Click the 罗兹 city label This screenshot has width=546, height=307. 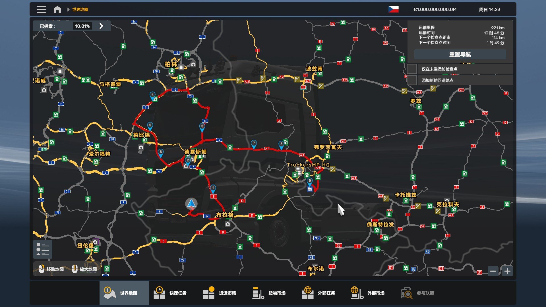[x=416, y=101]
